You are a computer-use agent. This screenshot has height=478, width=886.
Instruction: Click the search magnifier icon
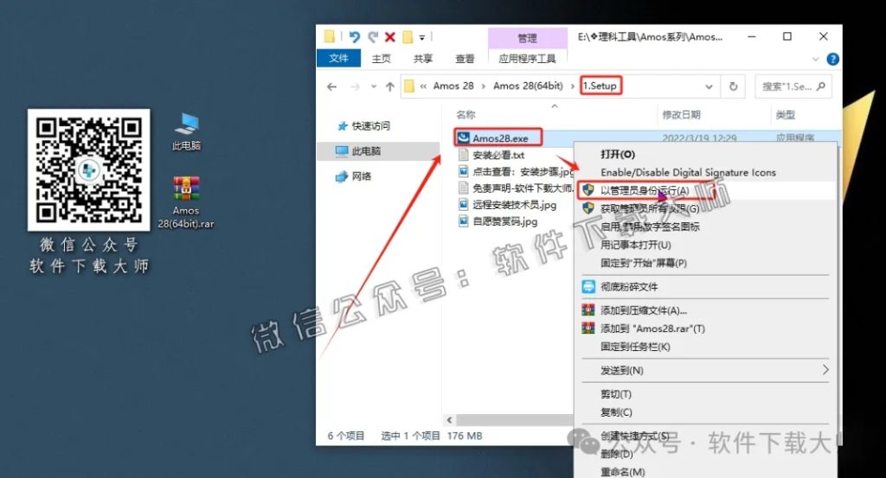(x=821, y=86)
